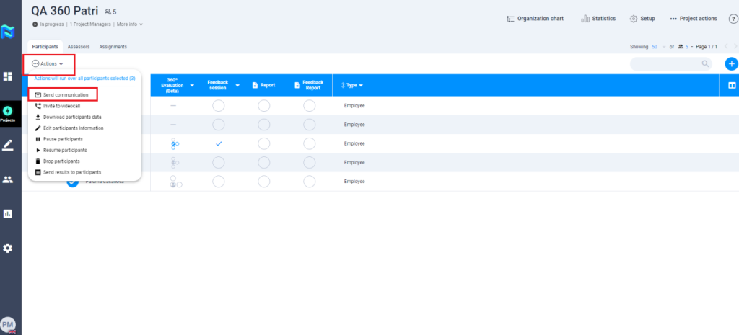
Task: Open the people icon in left sidebar
Action: point(8,179)
